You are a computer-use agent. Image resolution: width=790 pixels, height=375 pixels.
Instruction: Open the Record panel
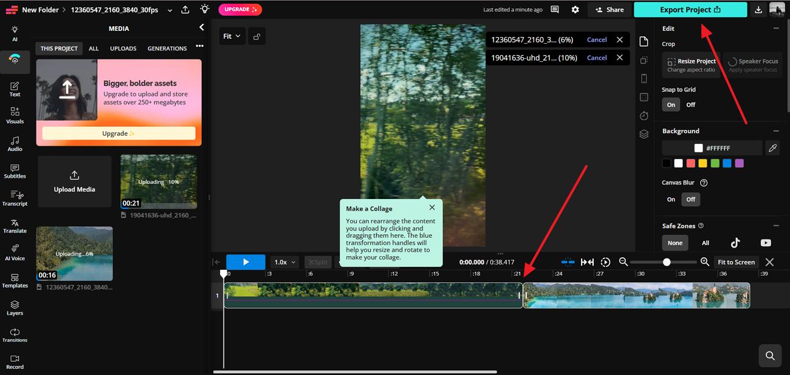coord(15,362)
